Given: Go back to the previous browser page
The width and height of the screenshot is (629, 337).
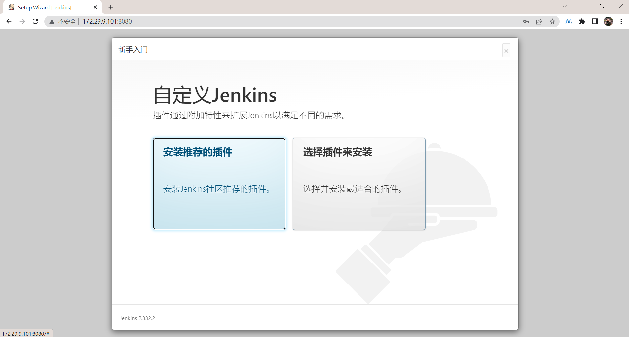Looking at the screenshot, I should pyautogui.click(x=9, y=21).
